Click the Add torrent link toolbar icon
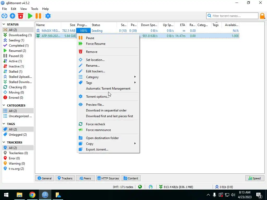The width and height of the screenshot is (267, 200). point(4,16)
